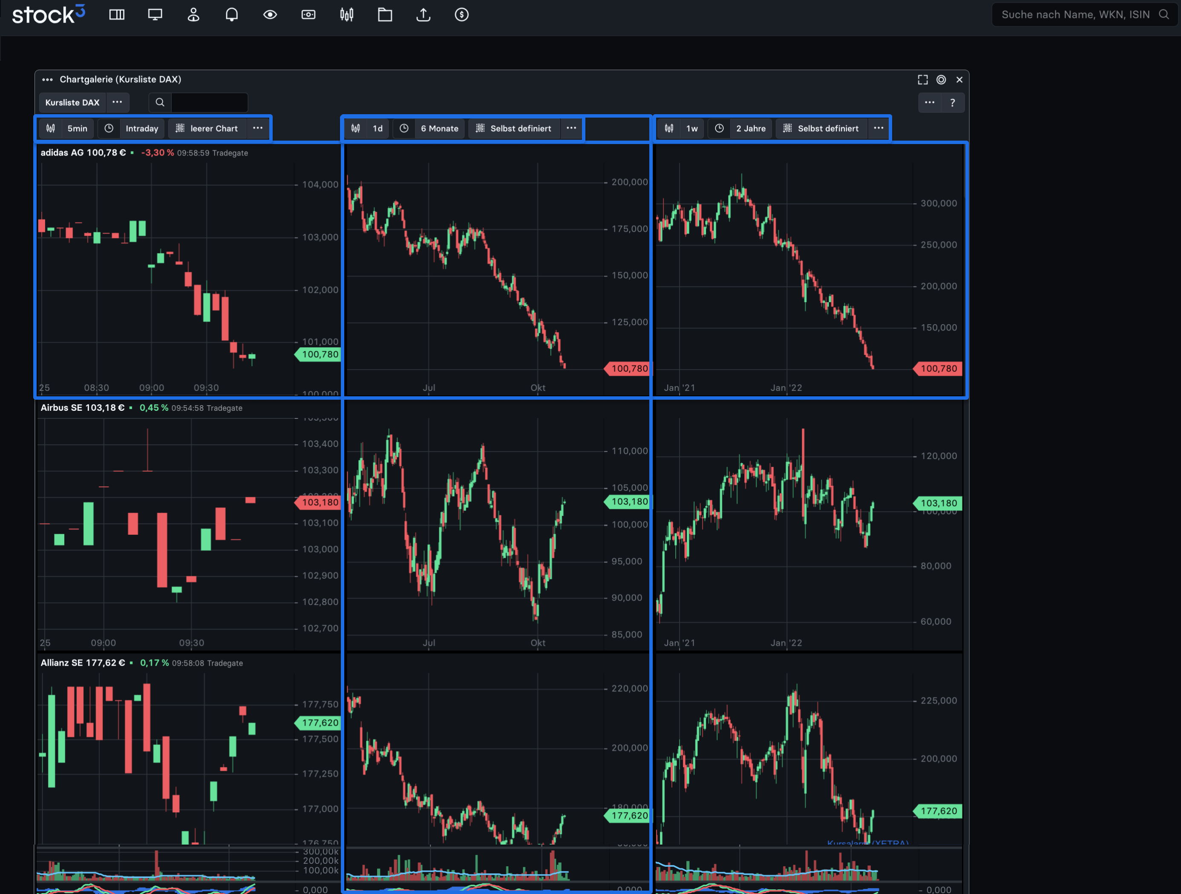Click Allianz intraday price tag 177,620
Viewport: 1181px width, 894px height.
pyautogui.click(x=318, y=723)
